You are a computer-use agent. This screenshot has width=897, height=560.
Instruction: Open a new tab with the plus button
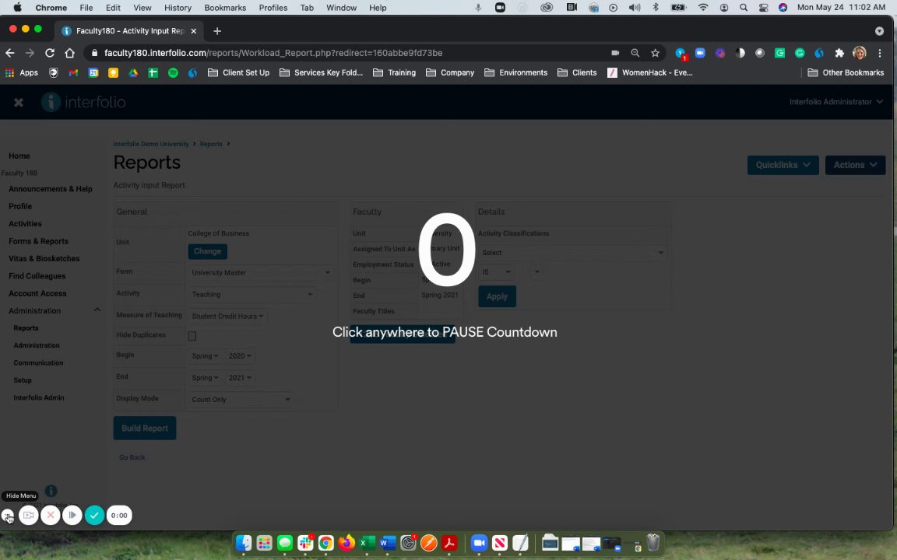(x=216, y=31)
